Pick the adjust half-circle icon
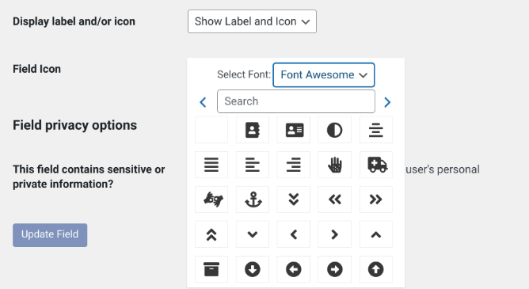 [x=335, y=130]
